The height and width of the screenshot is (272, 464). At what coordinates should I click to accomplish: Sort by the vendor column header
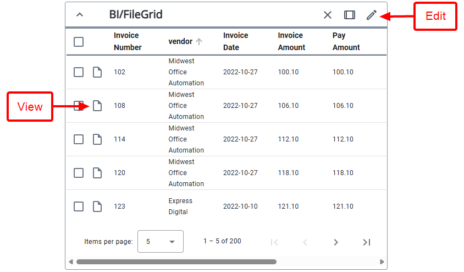(180, 42)
